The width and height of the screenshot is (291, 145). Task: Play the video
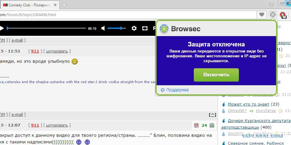pyautogui.click(x=2, y=28)
